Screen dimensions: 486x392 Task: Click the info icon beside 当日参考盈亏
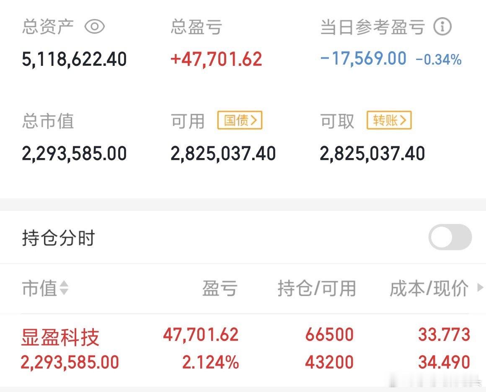click(442, 27)
